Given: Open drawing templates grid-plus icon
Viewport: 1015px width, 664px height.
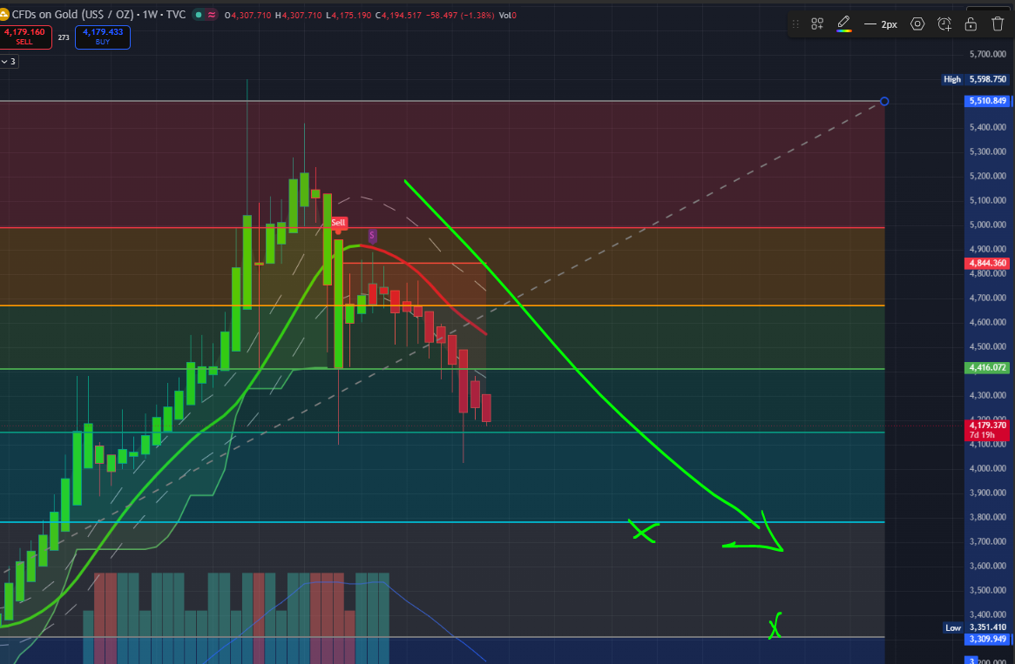Looking at the screenshot, I should 817,23.
